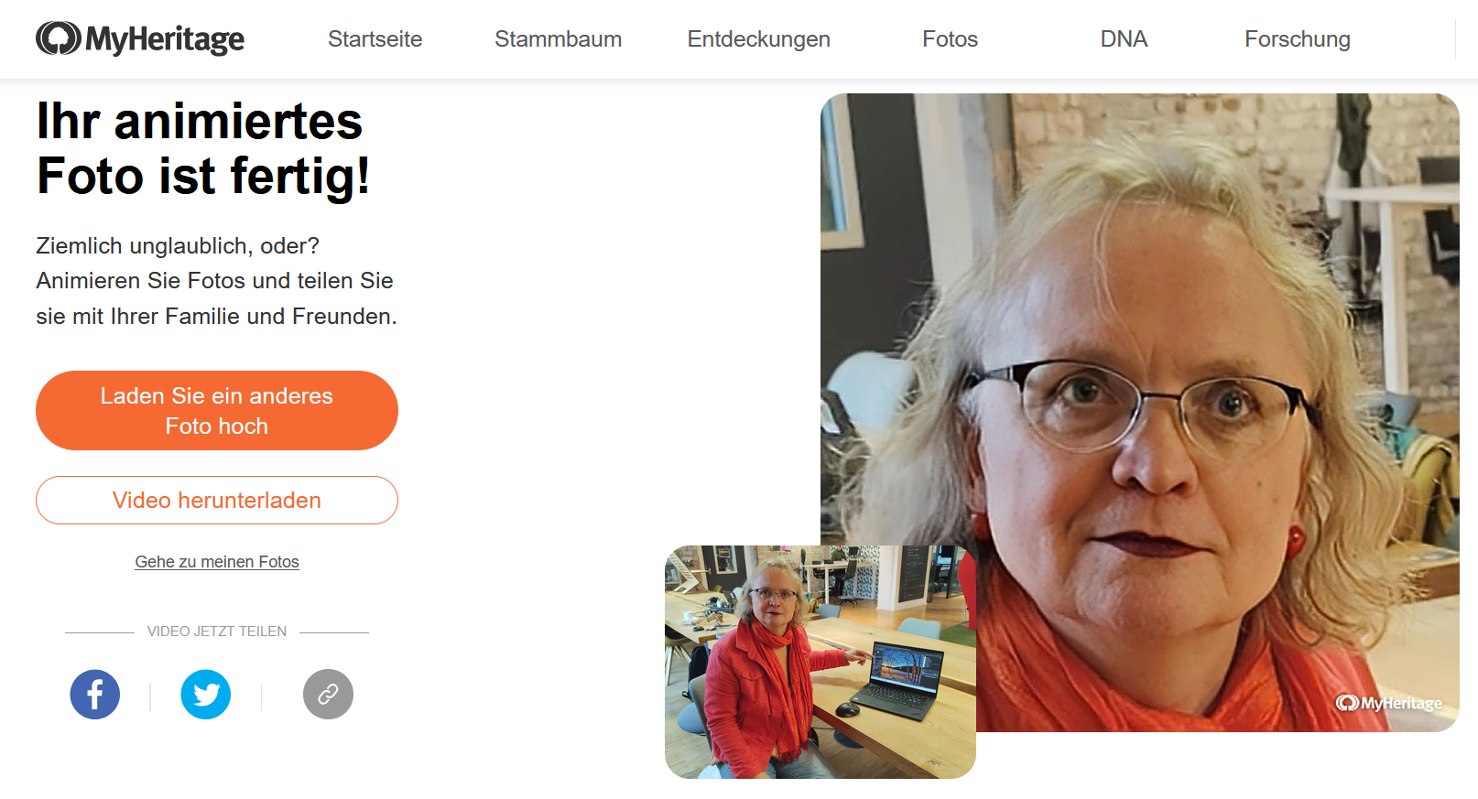Click the Ziemlich unglaublich description text

pyautogui.click(x=217, y=281)
